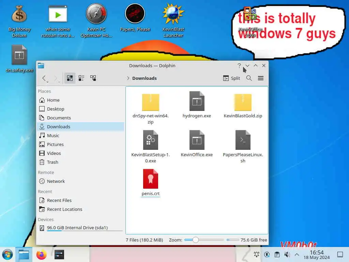Viewport: 349px width, 262px height.
Task: Open clipboard tray icon
Action: click(277, 254)
